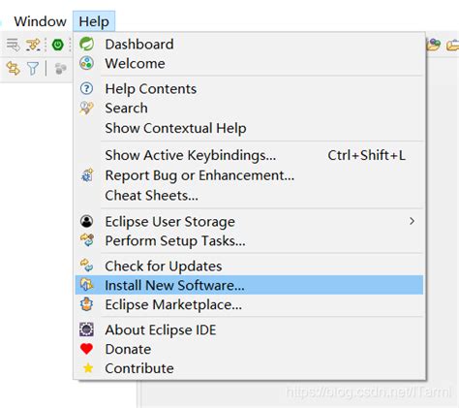Open the Window menu
This screenshot has width=459, height=408.
(40, 21)
